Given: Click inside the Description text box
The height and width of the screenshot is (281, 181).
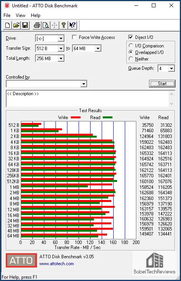Looking at the screenshot, I should click(x=88, y=99).
